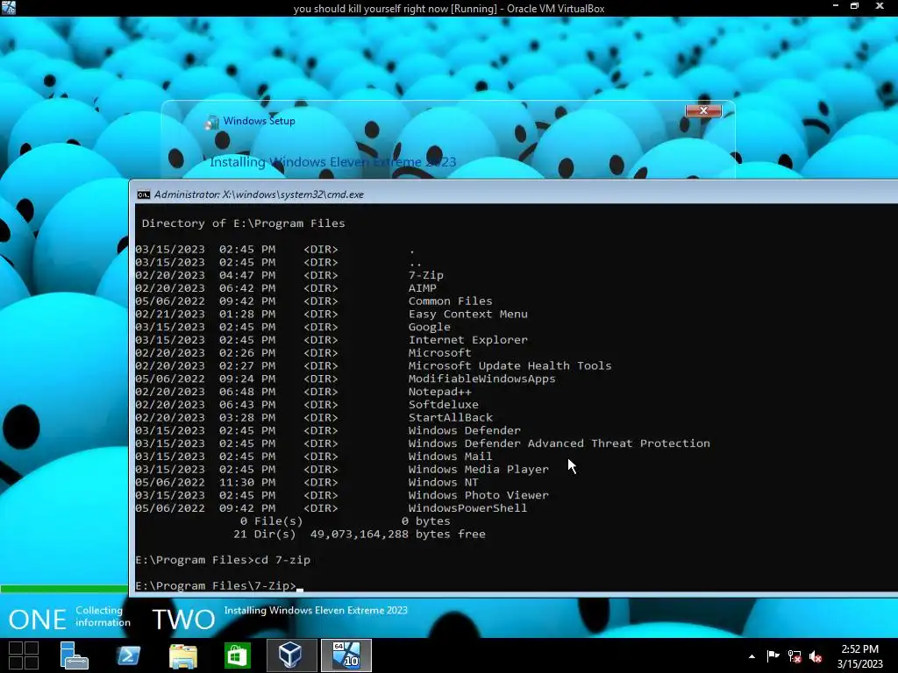Viewport: 898px width, 673px height.
Task: Open the network status tray icon
Action: [795, 656]
